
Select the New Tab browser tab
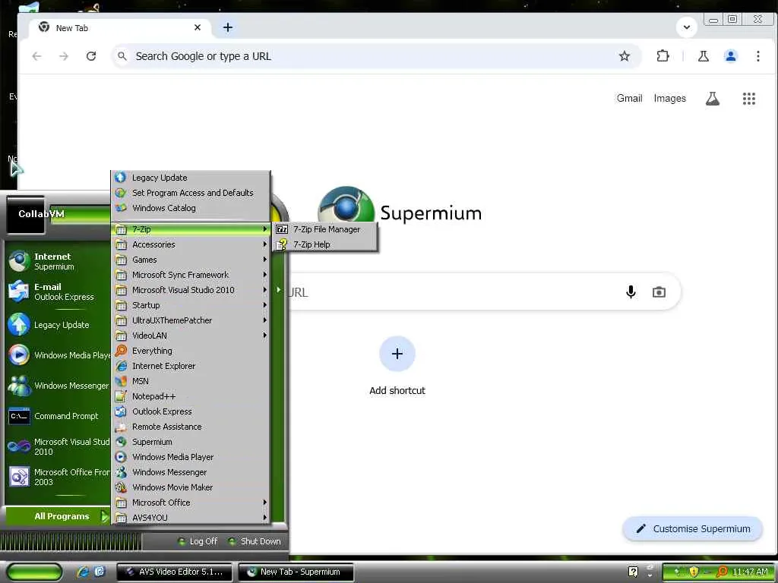[x=119, y=28]
